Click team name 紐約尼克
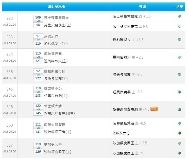189x159 pixels. click(x=51, y=37)
